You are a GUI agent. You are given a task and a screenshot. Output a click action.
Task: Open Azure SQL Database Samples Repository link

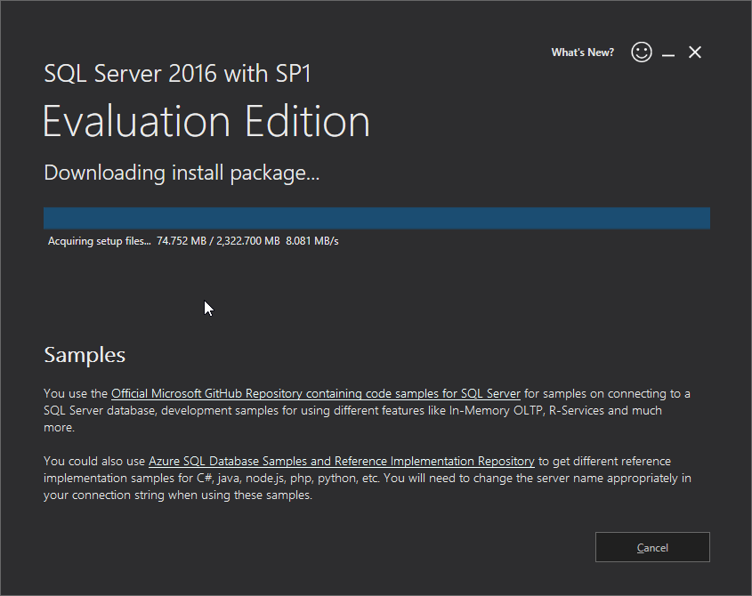(x=342, y=462)
